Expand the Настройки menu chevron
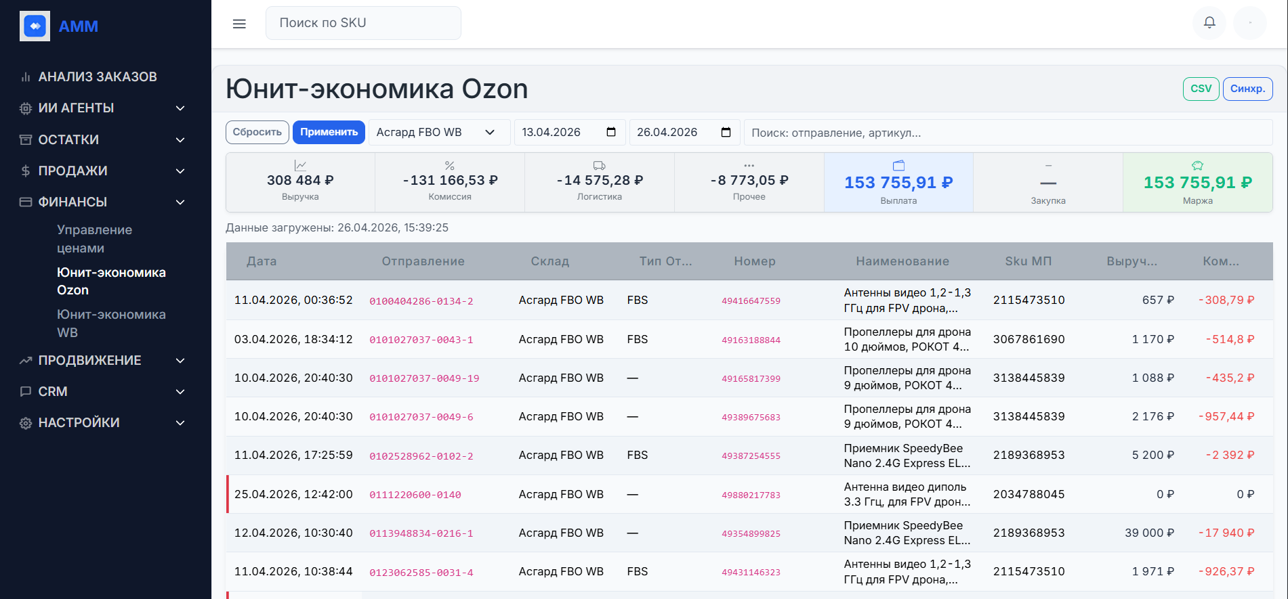 coord(180,423)
